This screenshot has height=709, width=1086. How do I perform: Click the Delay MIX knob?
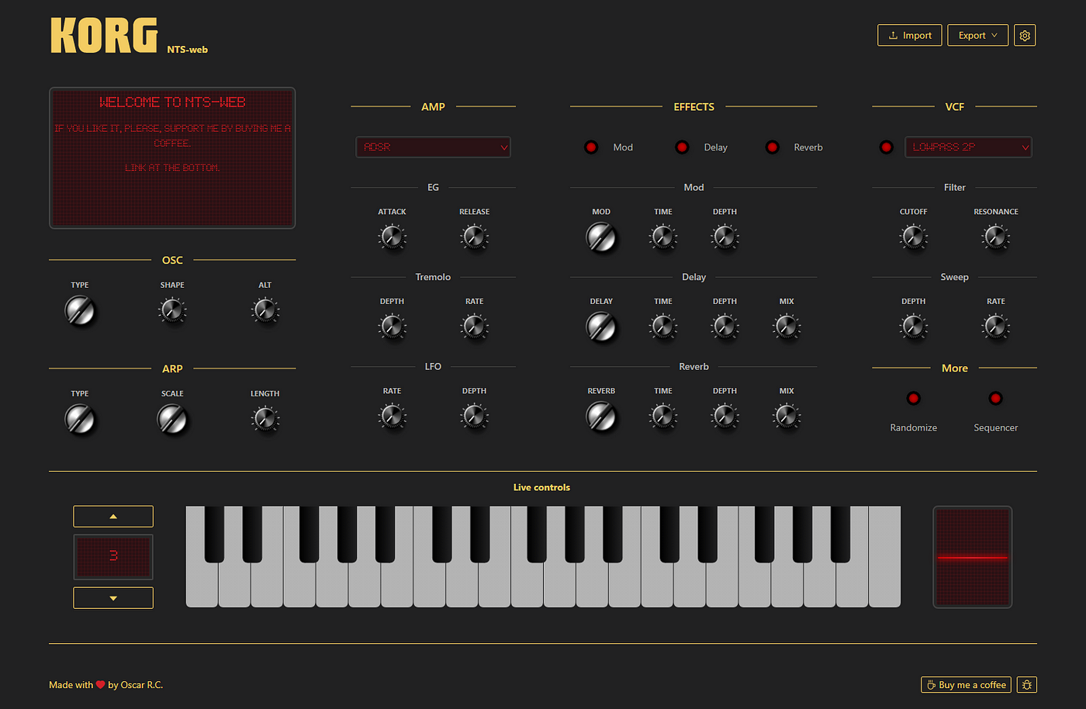[787, 327]
